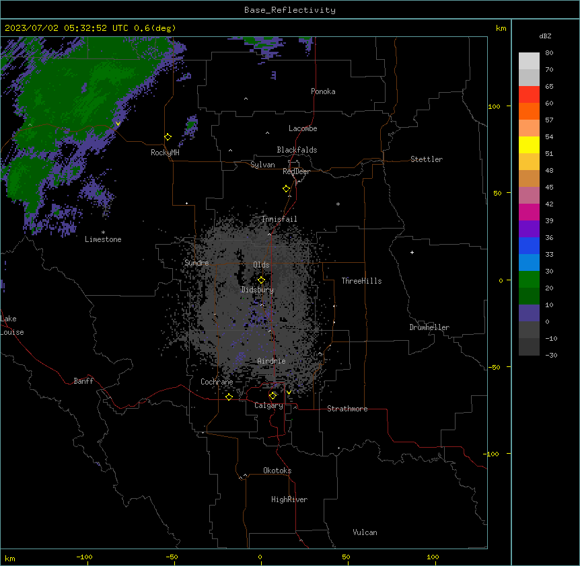Click the Ponoka city label

[323, 91]
